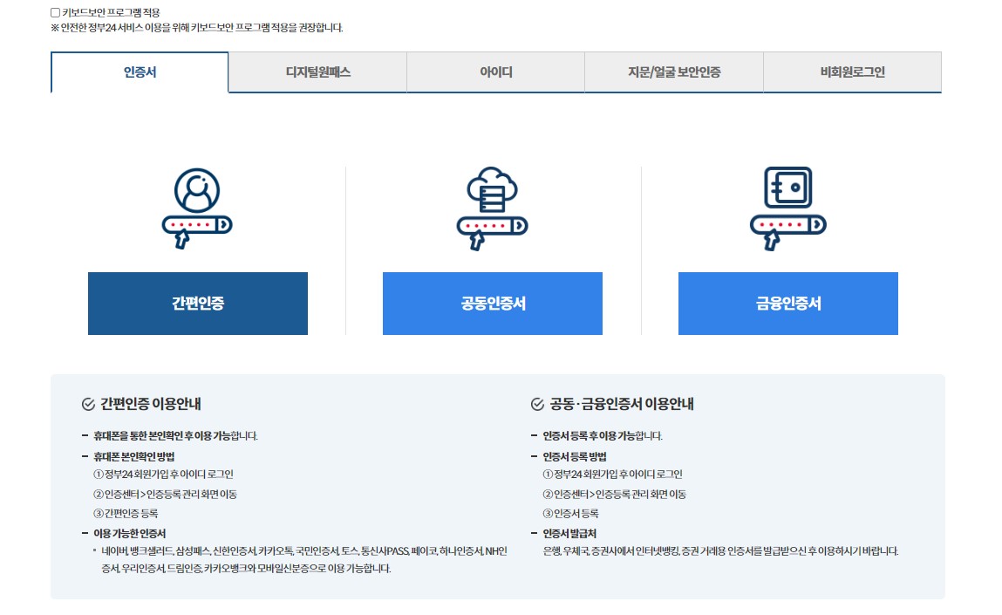This screenshot has width=1002, height=615.
Task: Click the checkmark icon beside 간편인증 이용안내
Action: pyautogui.click(x=86, y=404)
